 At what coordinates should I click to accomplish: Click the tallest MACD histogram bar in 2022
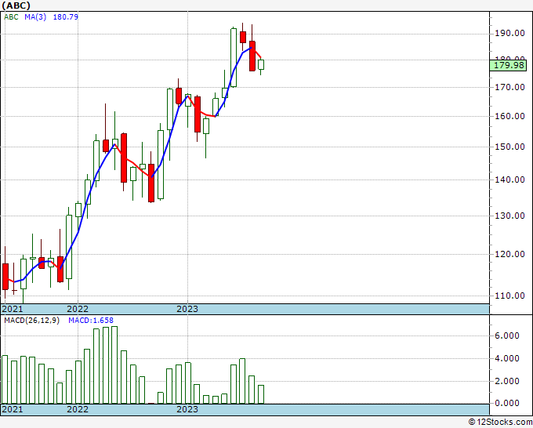coord(114,365)
